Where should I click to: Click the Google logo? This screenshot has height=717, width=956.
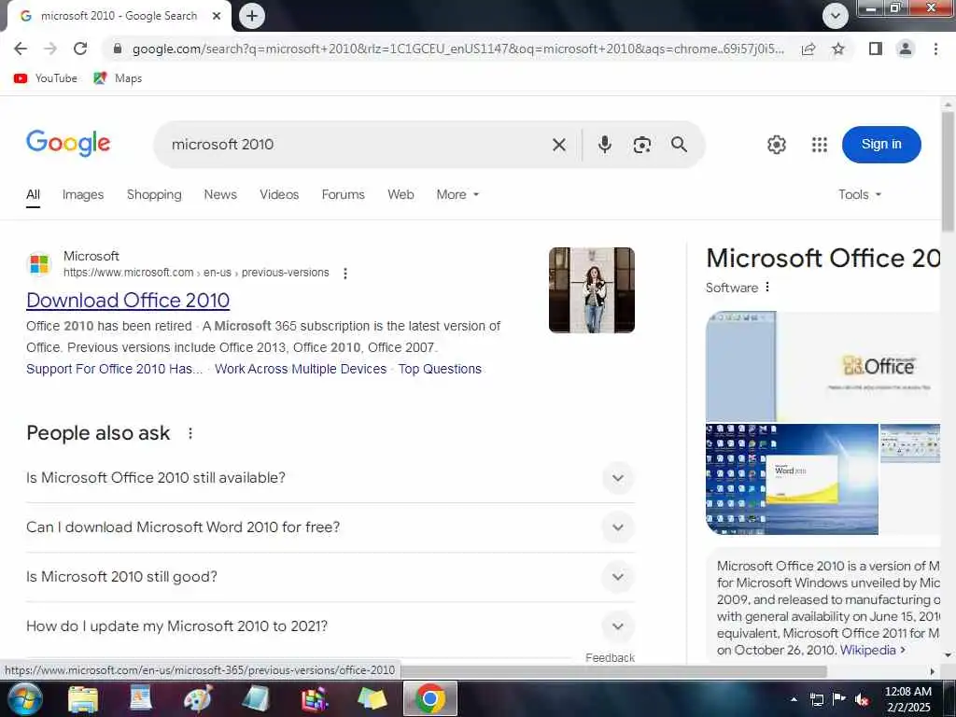pos(68,143)
